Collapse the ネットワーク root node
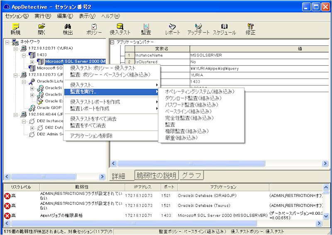 (x=7, y=42)
